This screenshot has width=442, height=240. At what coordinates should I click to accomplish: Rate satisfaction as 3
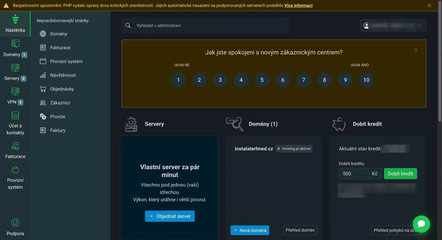coord(220,80)
